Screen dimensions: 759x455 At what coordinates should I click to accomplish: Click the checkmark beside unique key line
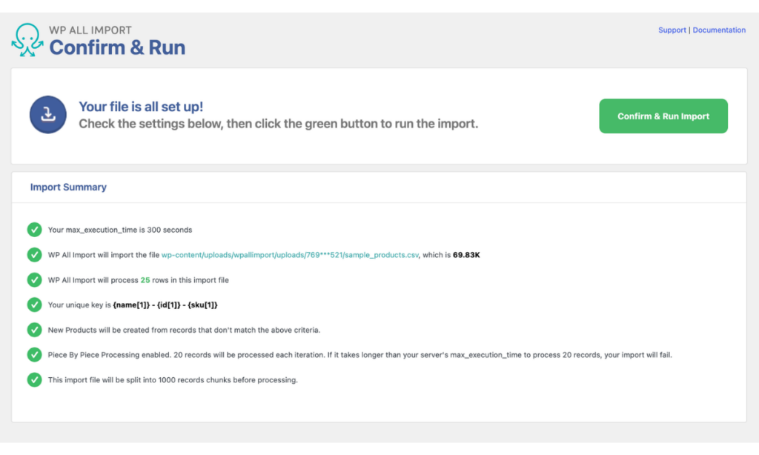pyautogui.click(x=34, y=305)
